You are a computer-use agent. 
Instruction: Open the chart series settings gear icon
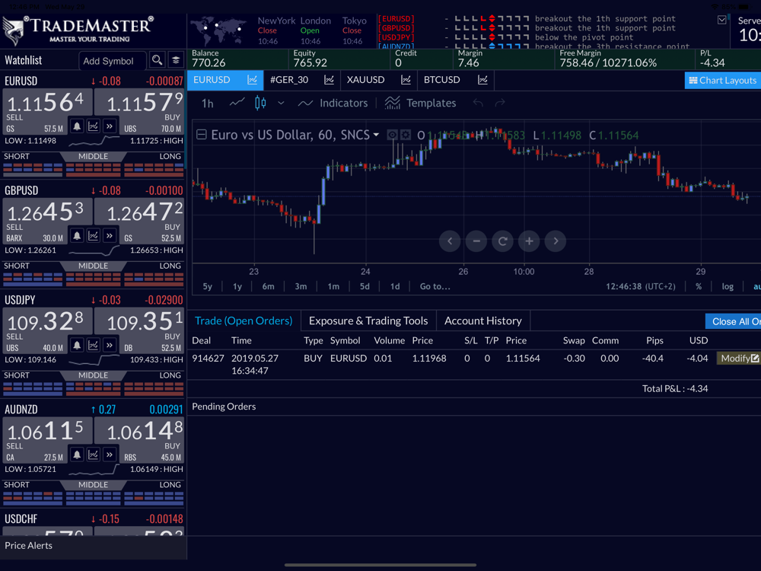[x=406, y=135]
